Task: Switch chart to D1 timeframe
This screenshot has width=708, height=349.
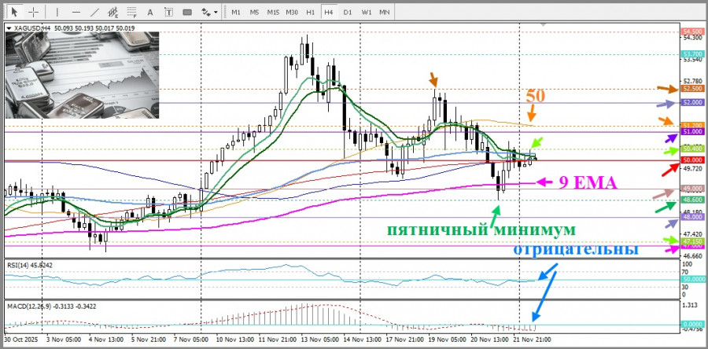Action: coord(348,12)
